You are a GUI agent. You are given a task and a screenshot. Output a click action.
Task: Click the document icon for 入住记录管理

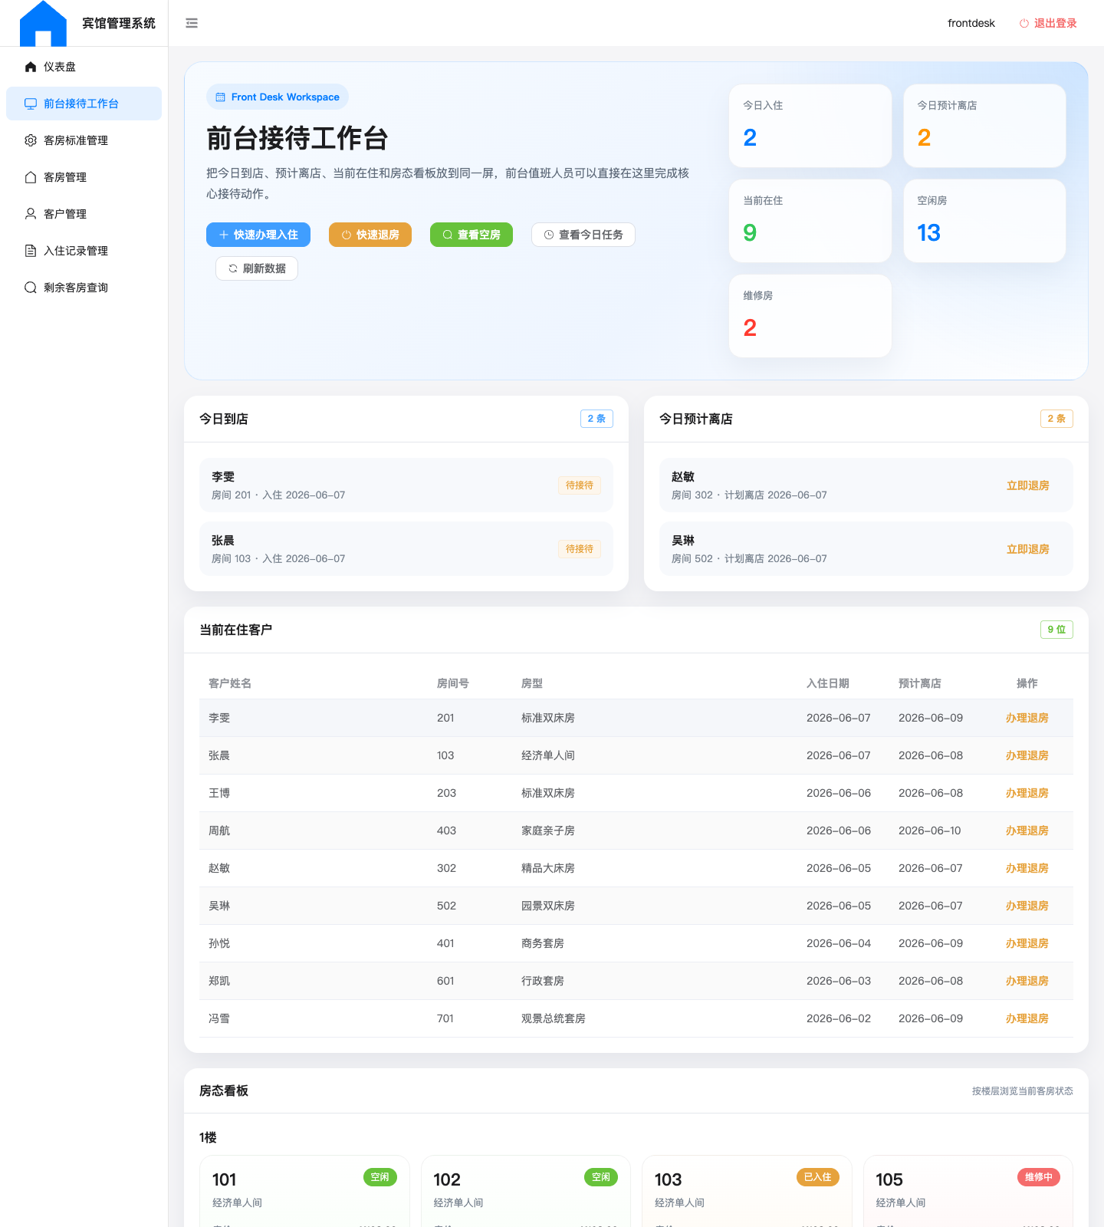(31, 251)
